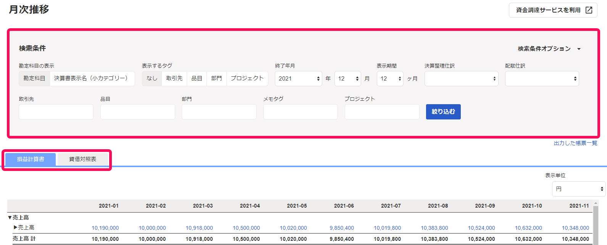Click the 資金調達サービスを利用 button
607x245 pixels.
553,10
